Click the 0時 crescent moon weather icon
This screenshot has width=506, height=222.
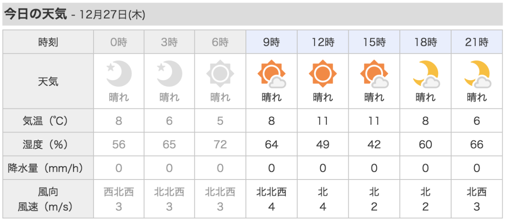click(119, 74)
